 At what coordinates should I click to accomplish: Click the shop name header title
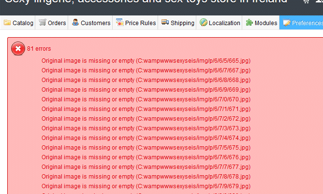(x=146, y=1)
